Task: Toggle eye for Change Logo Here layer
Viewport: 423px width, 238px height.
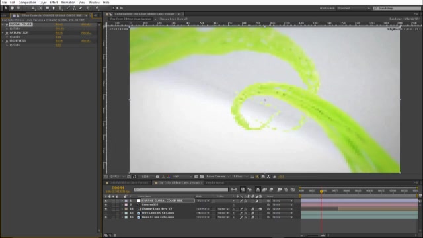Action: coord(106,209)
